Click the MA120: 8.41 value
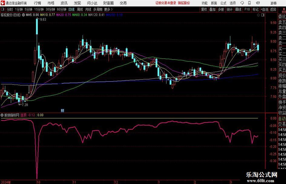 click(97, 15)
